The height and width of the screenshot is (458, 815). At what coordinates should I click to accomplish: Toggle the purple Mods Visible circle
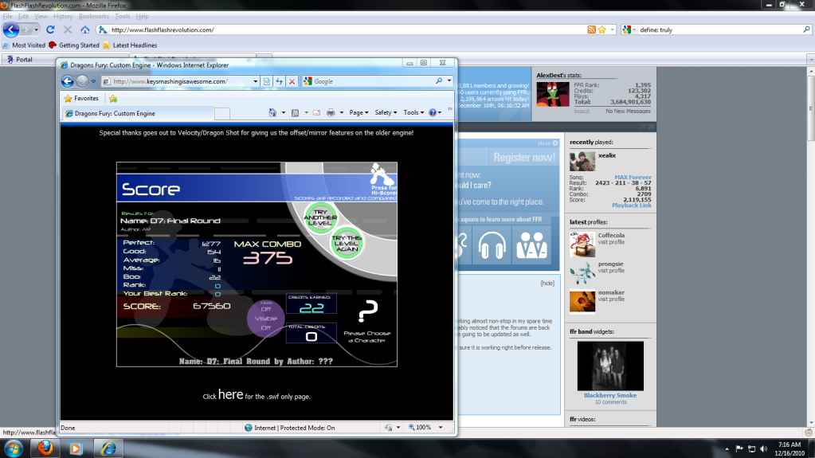pyautogui.click(x=264, y=318)
